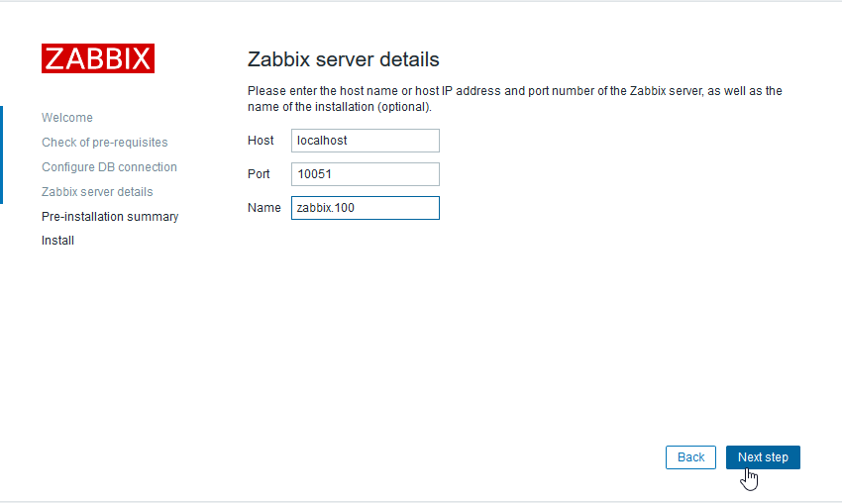
Task: Click the 'localhost' text in Host box
Action: [x=323, y=141]
